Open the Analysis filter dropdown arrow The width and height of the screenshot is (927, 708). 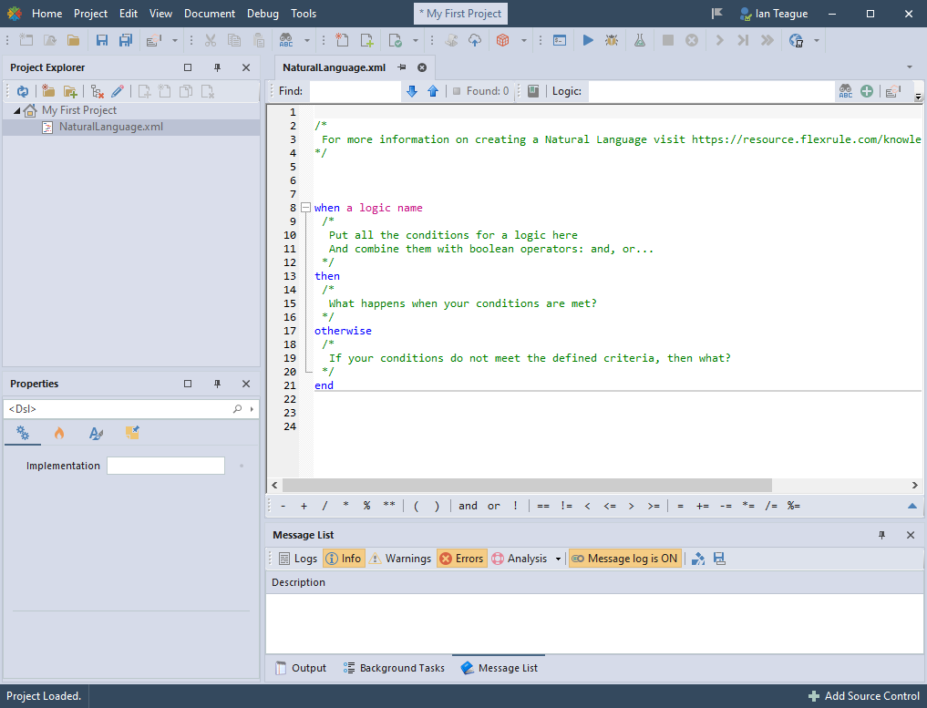[558, 559]
